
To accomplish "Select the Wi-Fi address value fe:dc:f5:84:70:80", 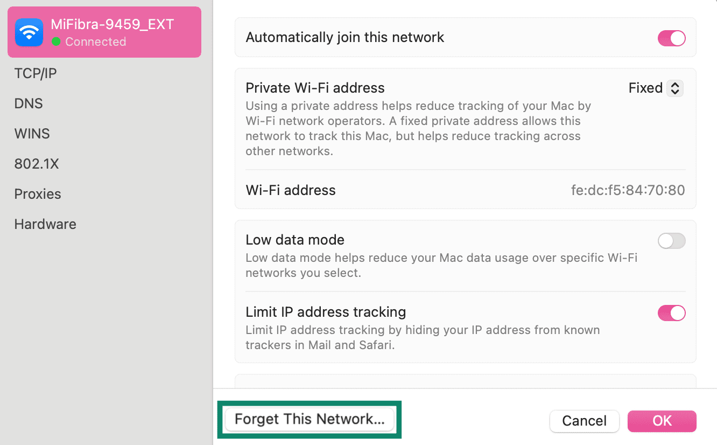I will (x=628, y=190).
